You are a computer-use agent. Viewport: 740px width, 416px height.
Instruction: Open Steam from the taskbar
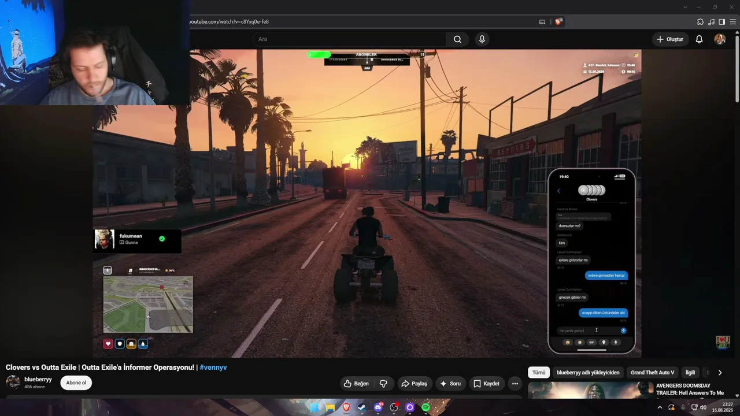[x=362, y=407]
